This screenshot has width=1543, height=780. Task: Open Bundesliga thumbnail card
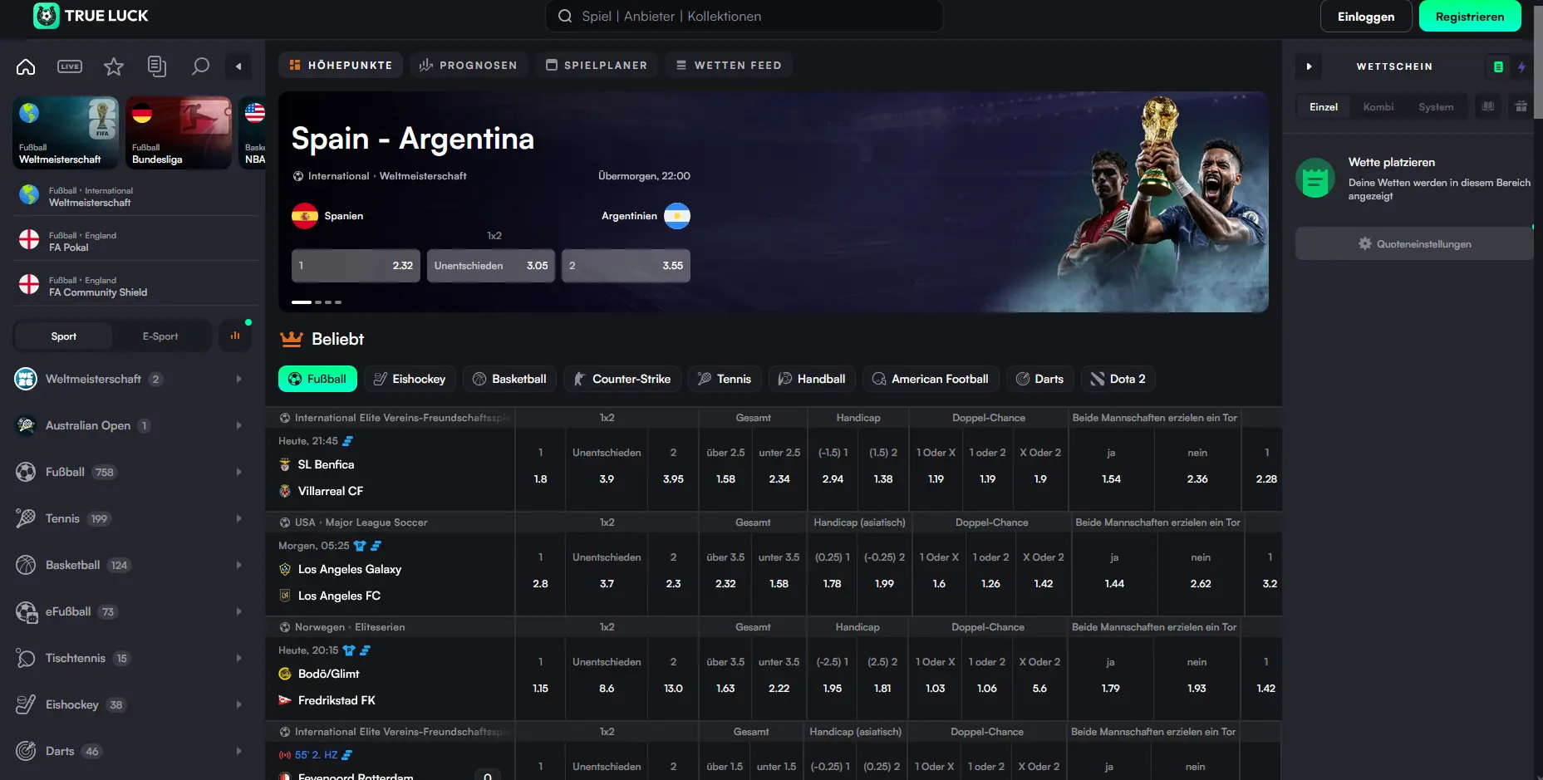click(x=179, y=133)
